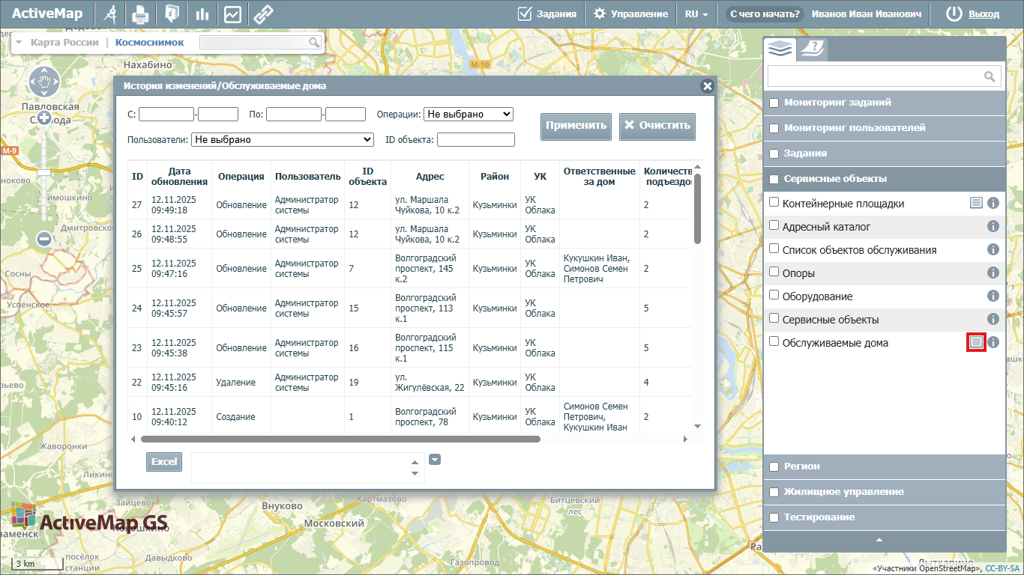Image resolution: width=1024 pixels, height=575 pixels.
Task: Expand the Пользователи dropdown list
Action: 282,139
